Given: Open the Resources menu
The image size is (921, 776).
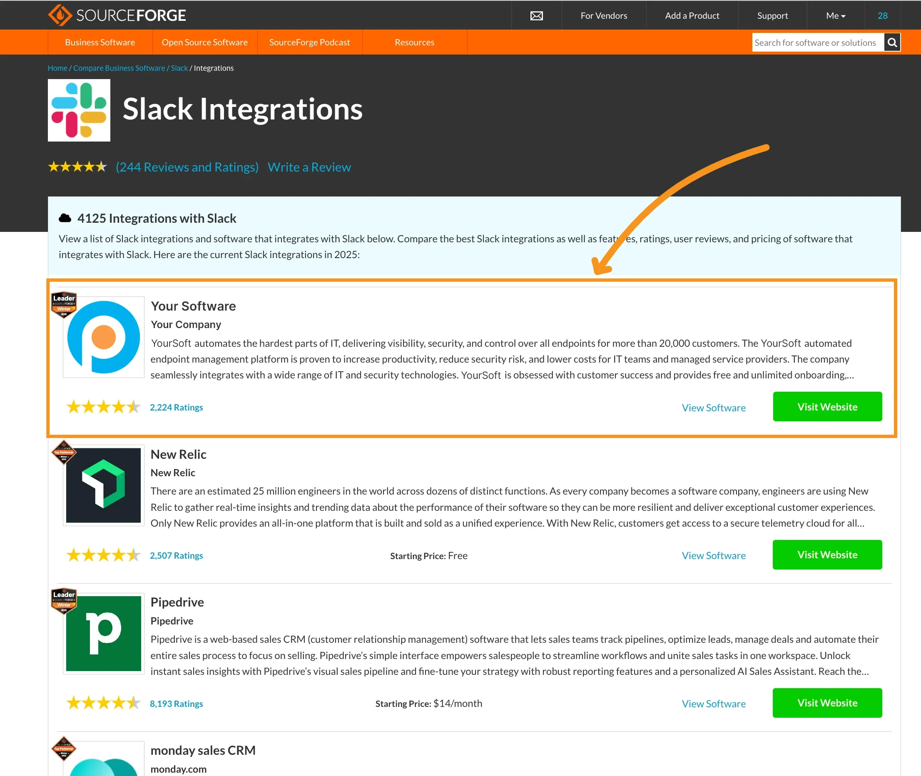Looking at the screenshot, I should click(x=415, y=42).
